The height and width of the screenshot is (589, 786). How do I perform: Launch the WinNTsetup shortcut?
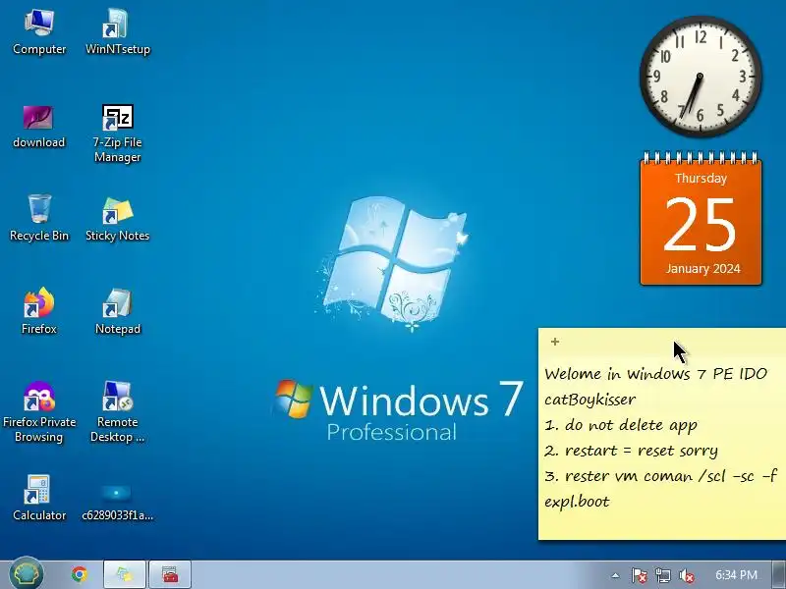(x=117, y=31)
